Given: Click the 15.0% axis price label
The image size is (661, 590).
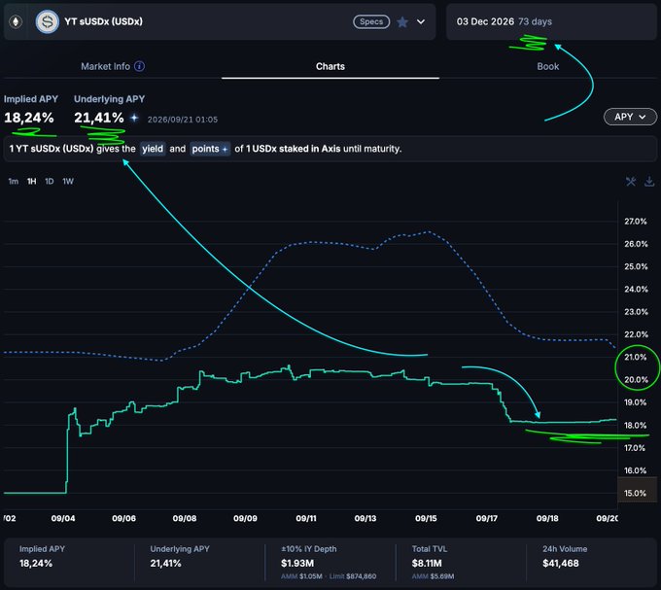Looking at the screenshot, I should 635,493.
